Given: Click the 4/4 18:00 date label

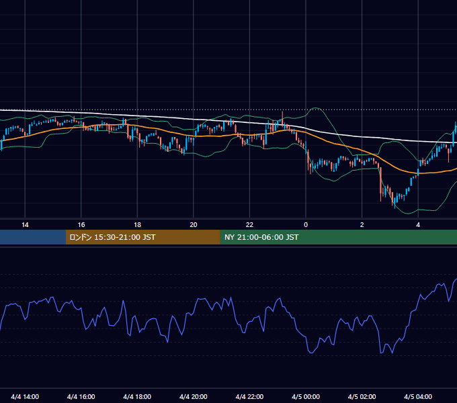Looking at the screenshot, I should coord(137,396).
